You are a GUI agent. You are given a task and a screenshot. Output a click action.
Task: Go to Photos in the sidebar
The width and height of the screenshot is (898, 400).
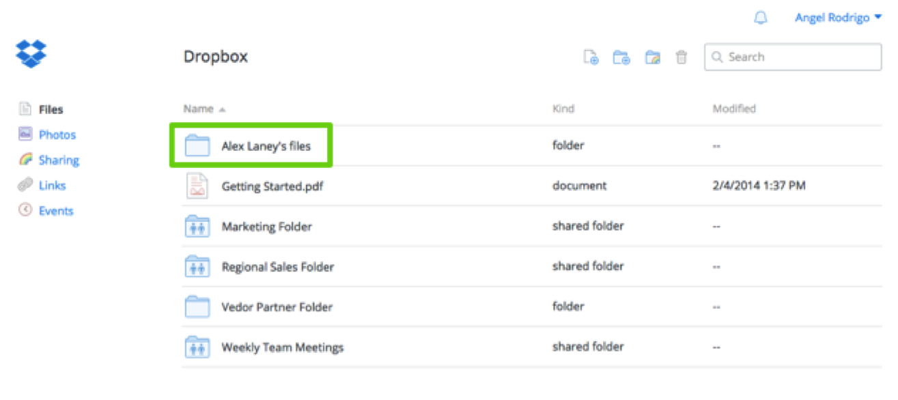pyautogui.click(x=57, y=134)
